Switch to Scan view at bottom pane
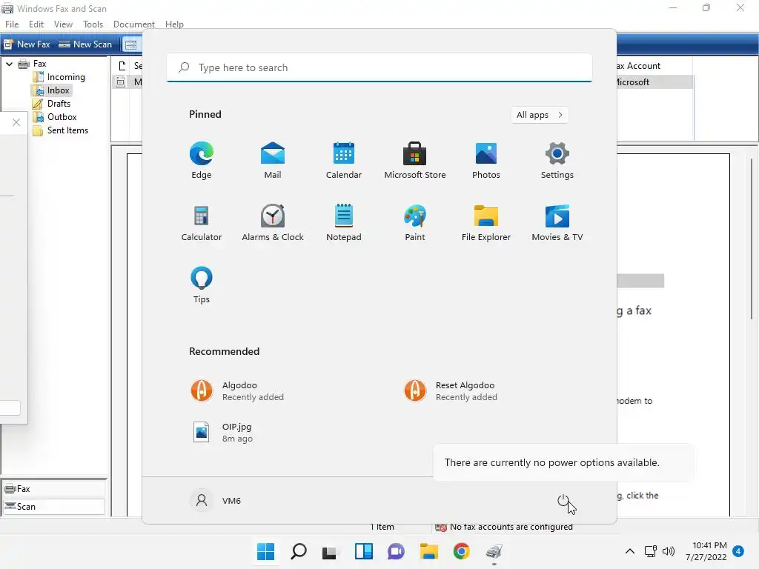The height and width of the screenshot is (569, 759). pyautogui.click(x=53, y=507)
